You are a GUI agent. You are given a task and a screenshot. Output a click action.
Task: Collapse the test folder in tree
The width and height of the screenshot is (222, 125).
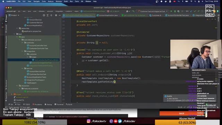pos(14,34)
